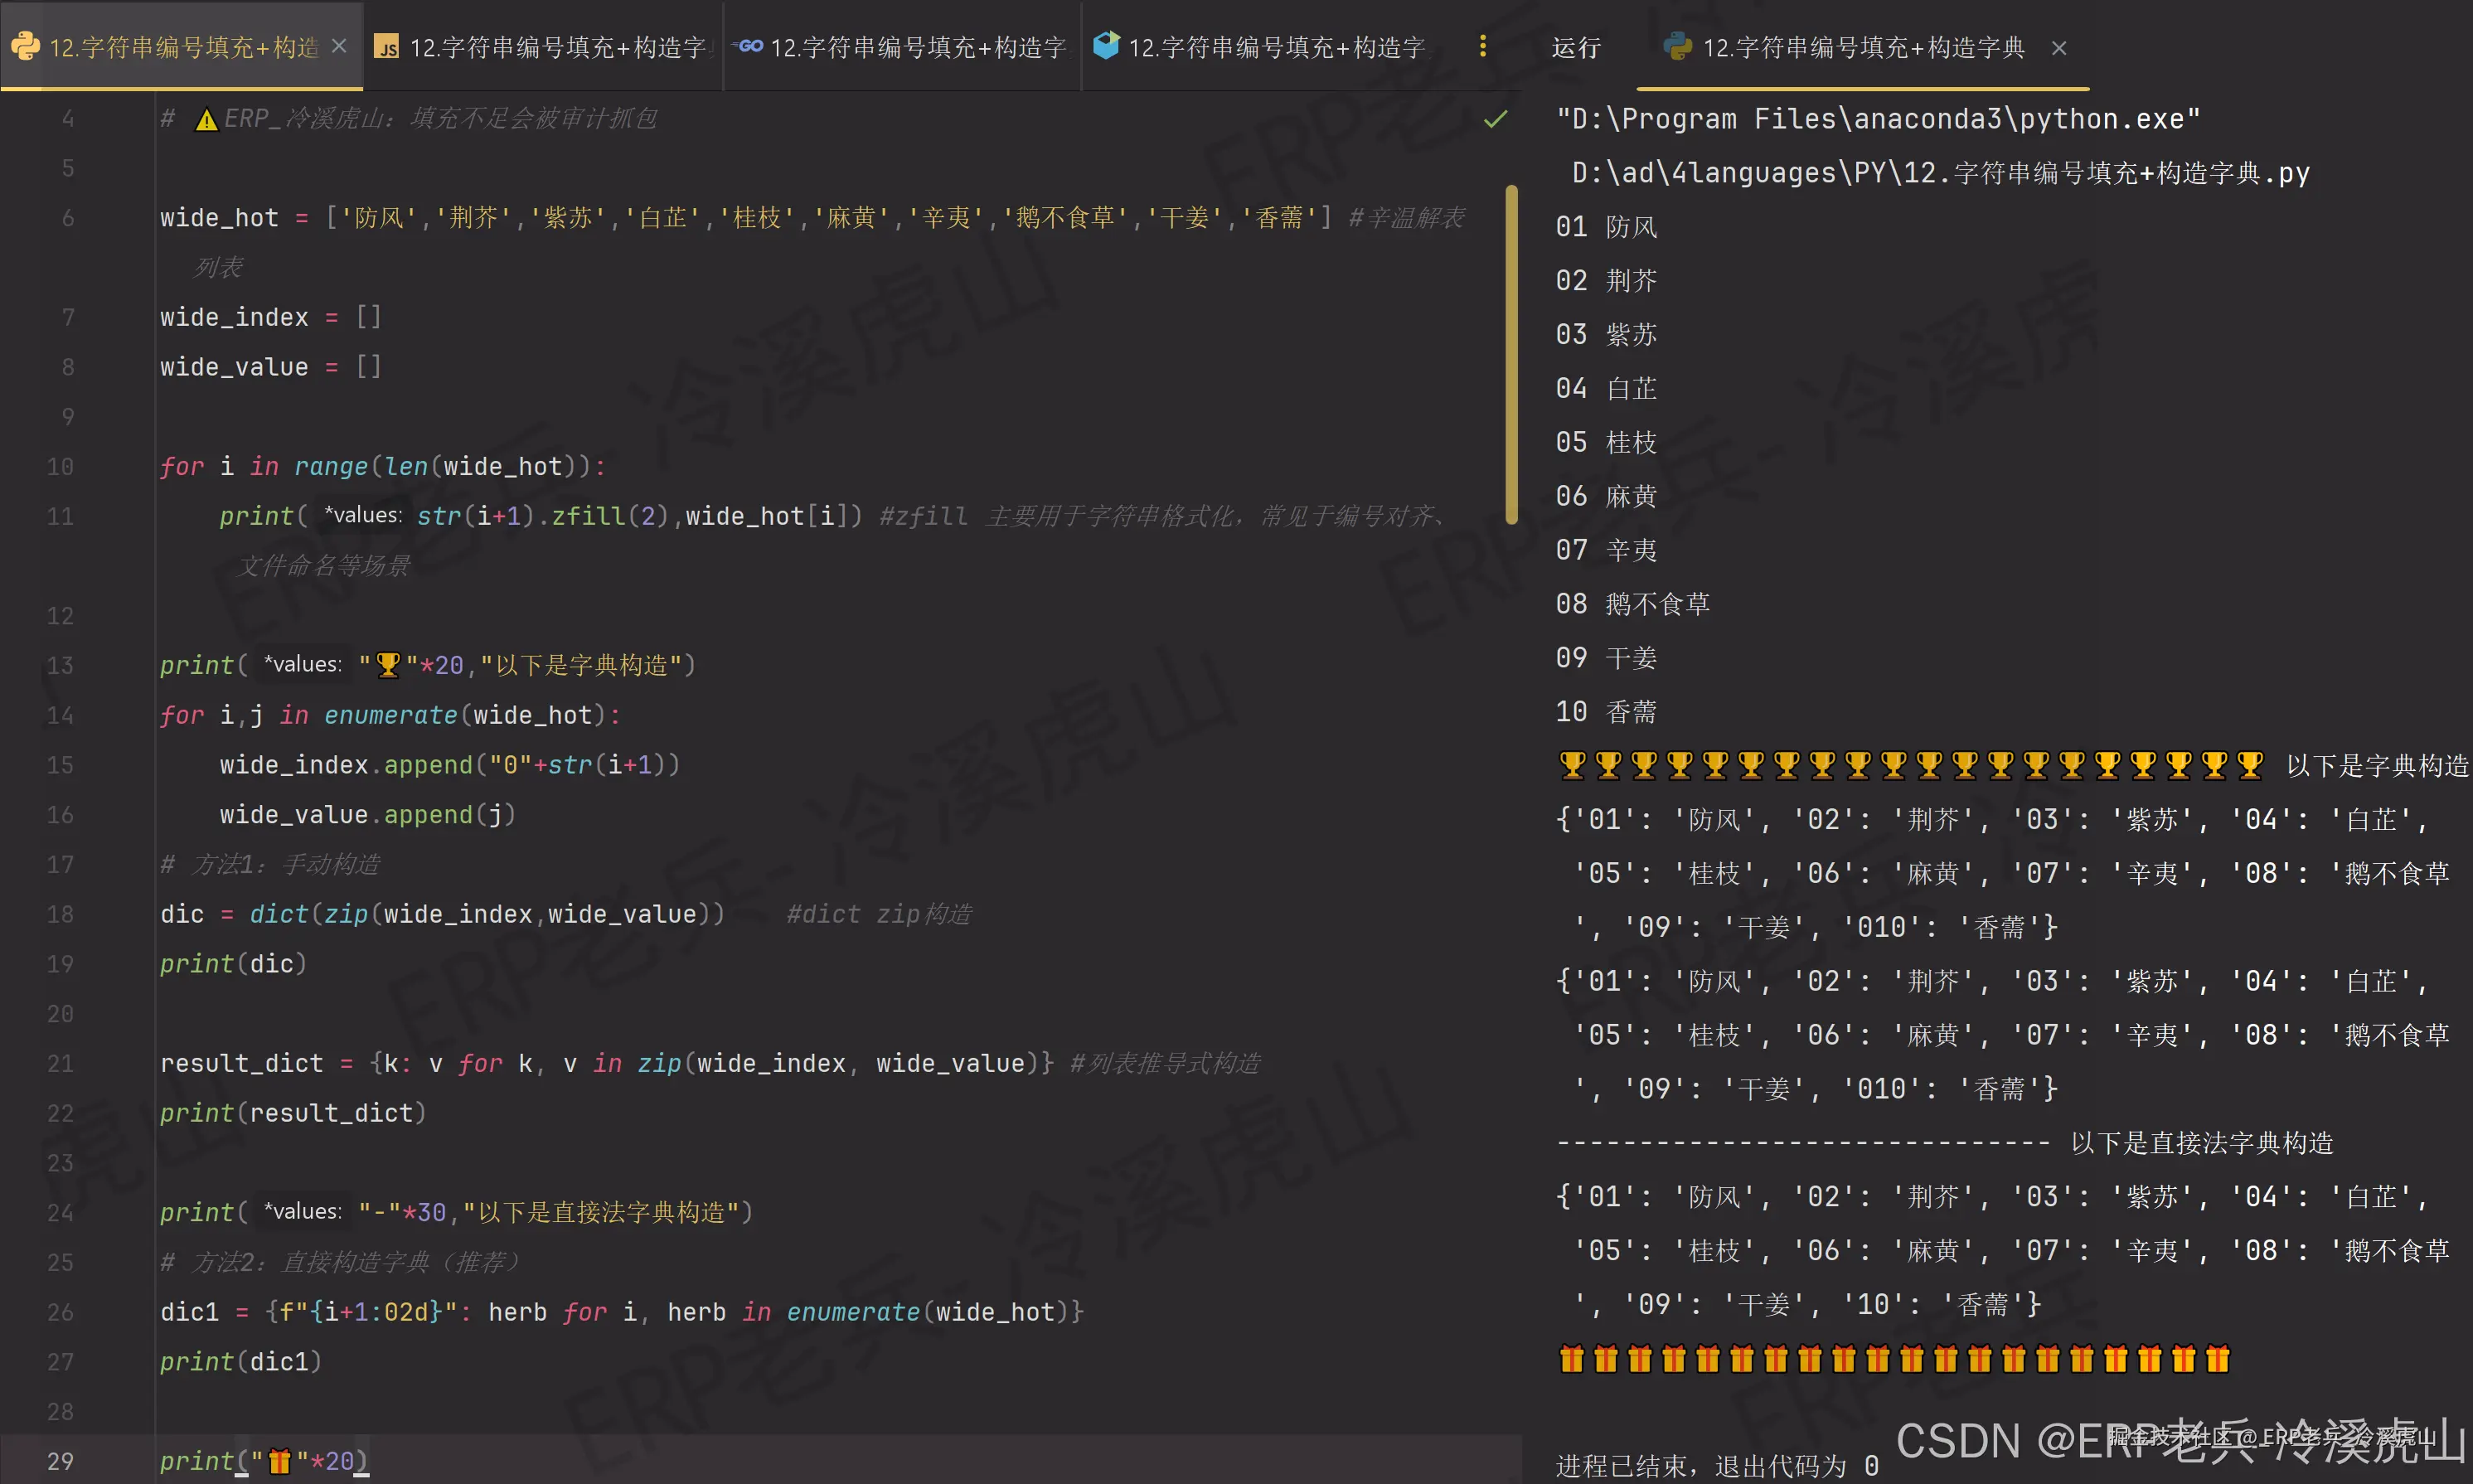Click the warning triangle icon on line 4
Screen dimensions: 2473x1484
click(206, 120)
